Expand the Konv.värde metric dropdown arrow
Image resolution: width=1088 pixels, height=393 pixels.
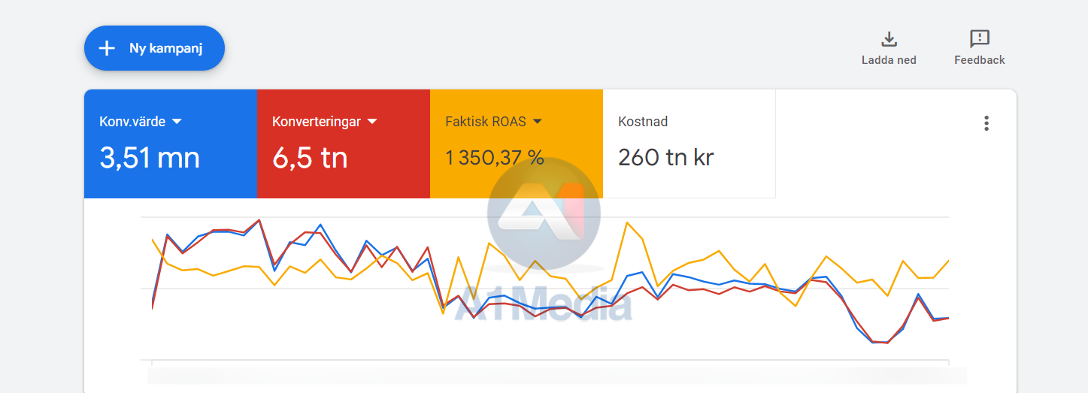click(177, 121)
